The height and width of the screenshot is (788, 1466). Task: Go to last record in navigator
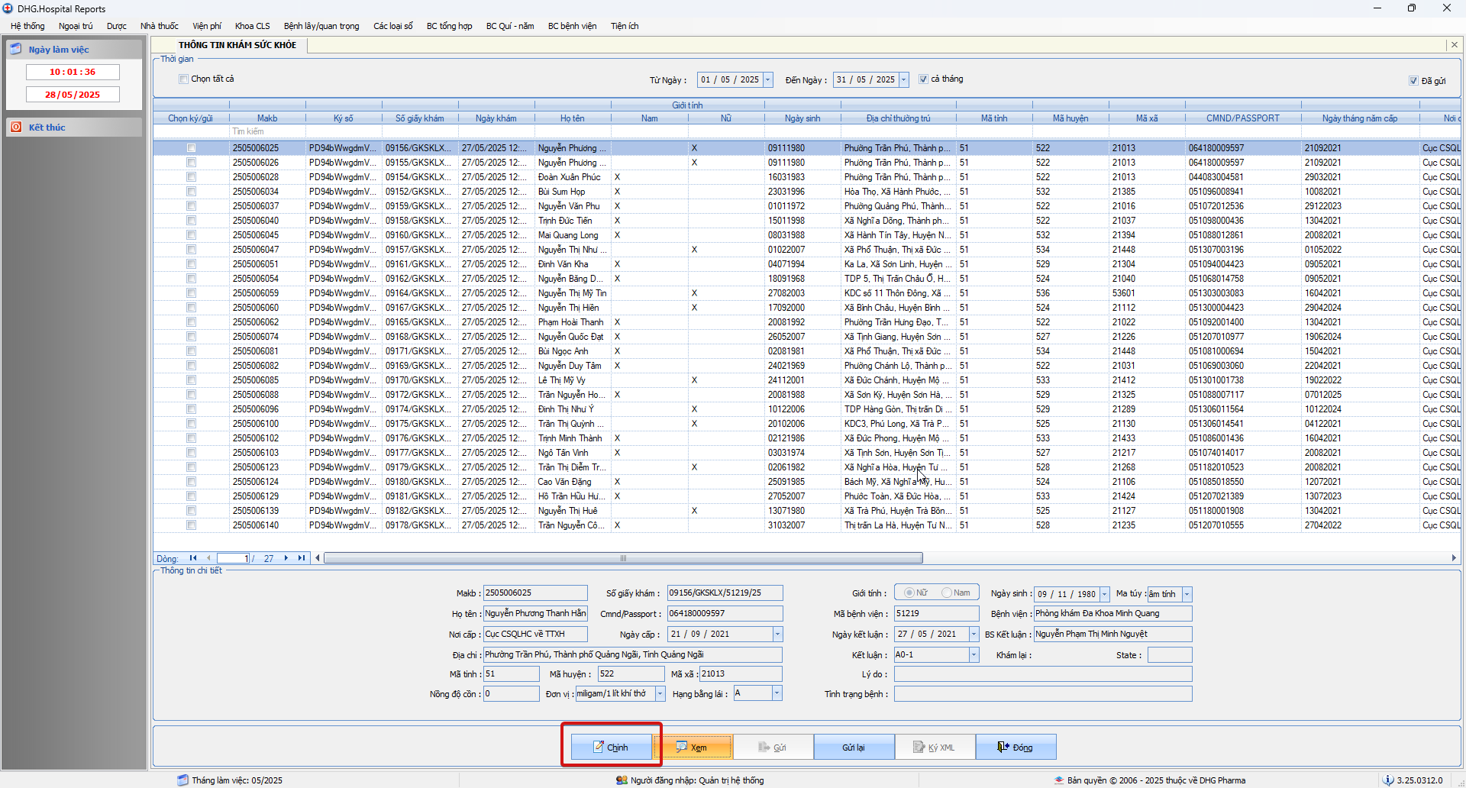[x=302, y=558]
